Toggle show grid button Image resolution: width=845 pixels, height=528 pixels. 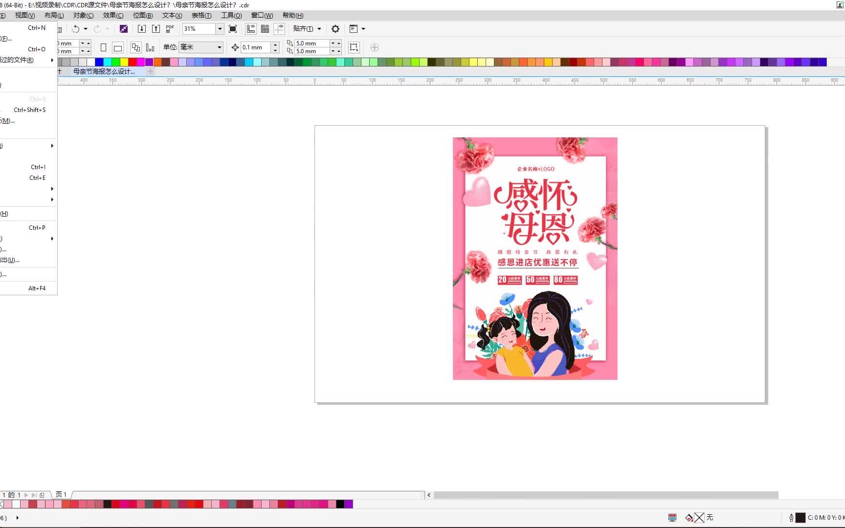click(x=265, y=29)
